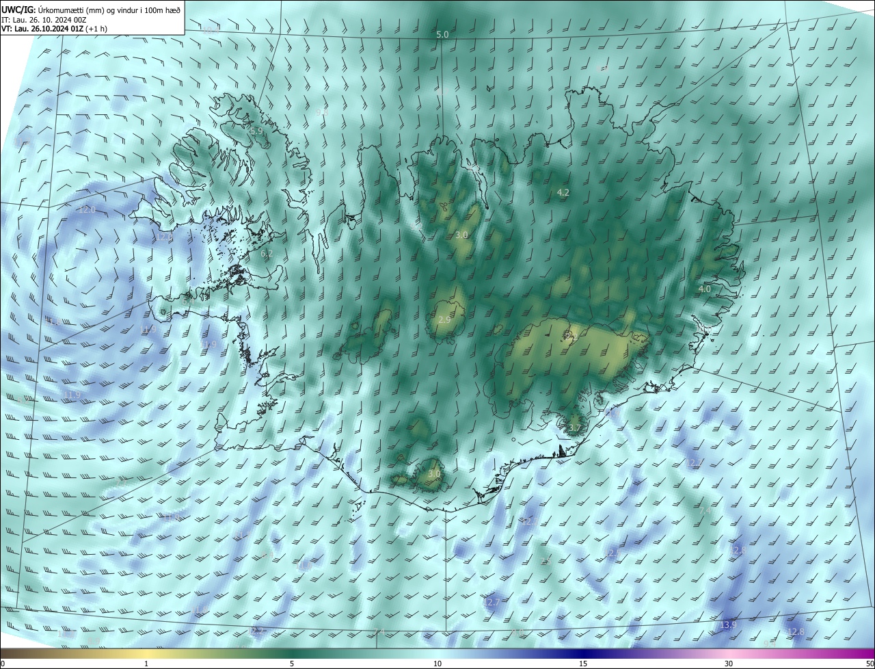Click the '3.7' value on the map
875x669 pixels.
click(575, 429)
